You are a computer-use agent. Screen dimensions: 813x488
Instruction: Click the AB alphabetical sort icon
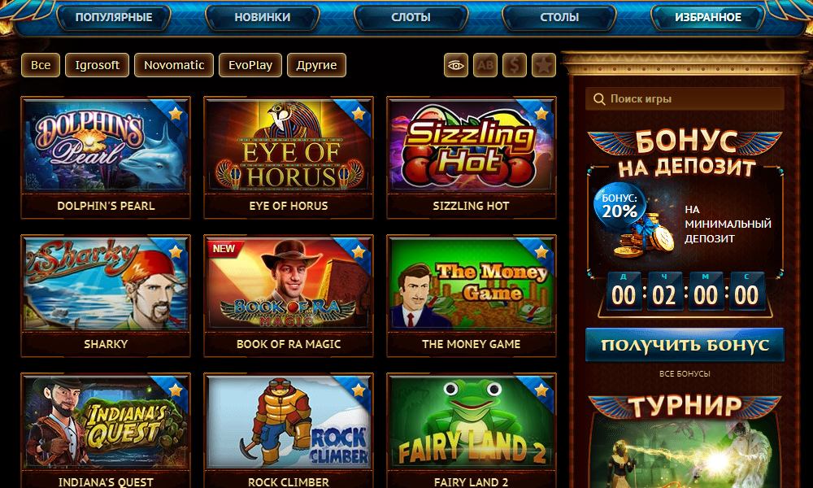pyautogui.click(x=485, y=65)
